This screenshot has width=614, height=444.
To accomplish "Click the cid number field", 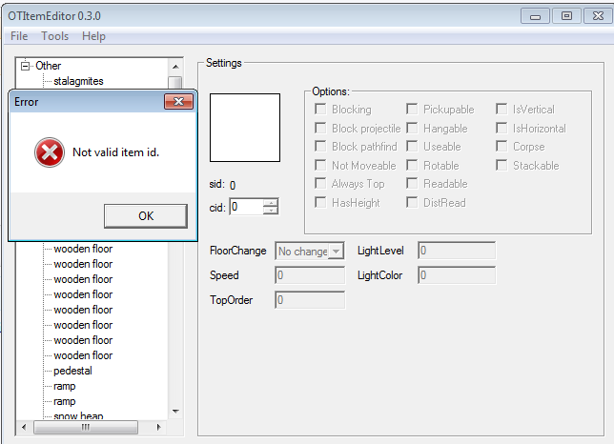I will [246, 207].
